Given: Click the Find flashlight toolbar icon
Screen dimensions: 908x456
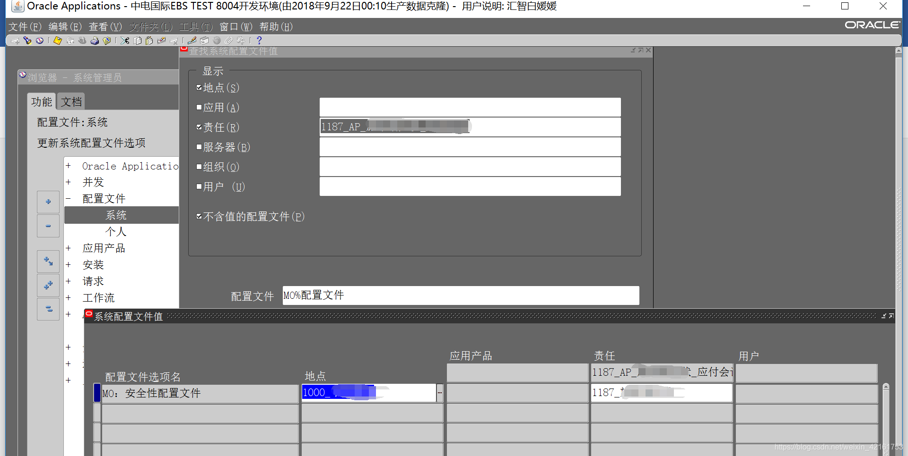Looking at the screenshot, I should click(x=27, y=41).
